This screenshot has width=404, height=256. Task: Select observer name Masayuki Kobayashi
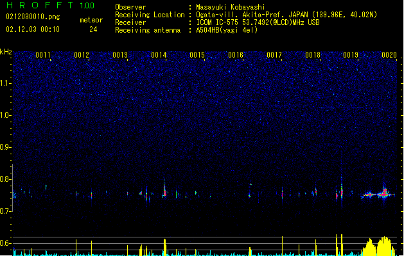click(x=231, y=7)
